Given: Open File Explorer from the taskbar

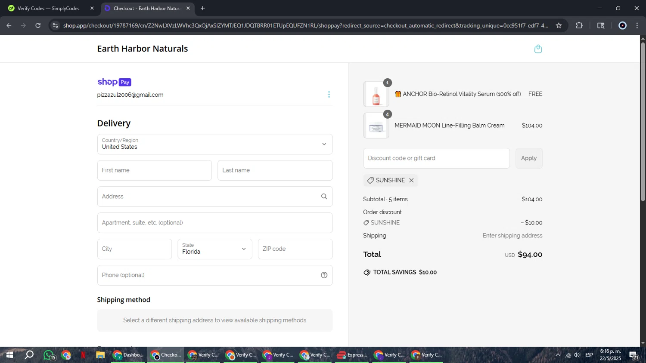Looking at the screenshot, I should [100, 355].
